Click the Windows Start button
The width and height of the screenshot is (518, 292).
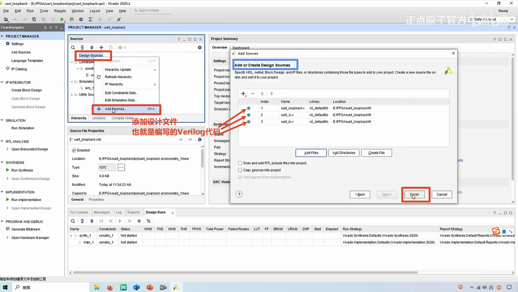pyautogui.click(x=5, y=287)
